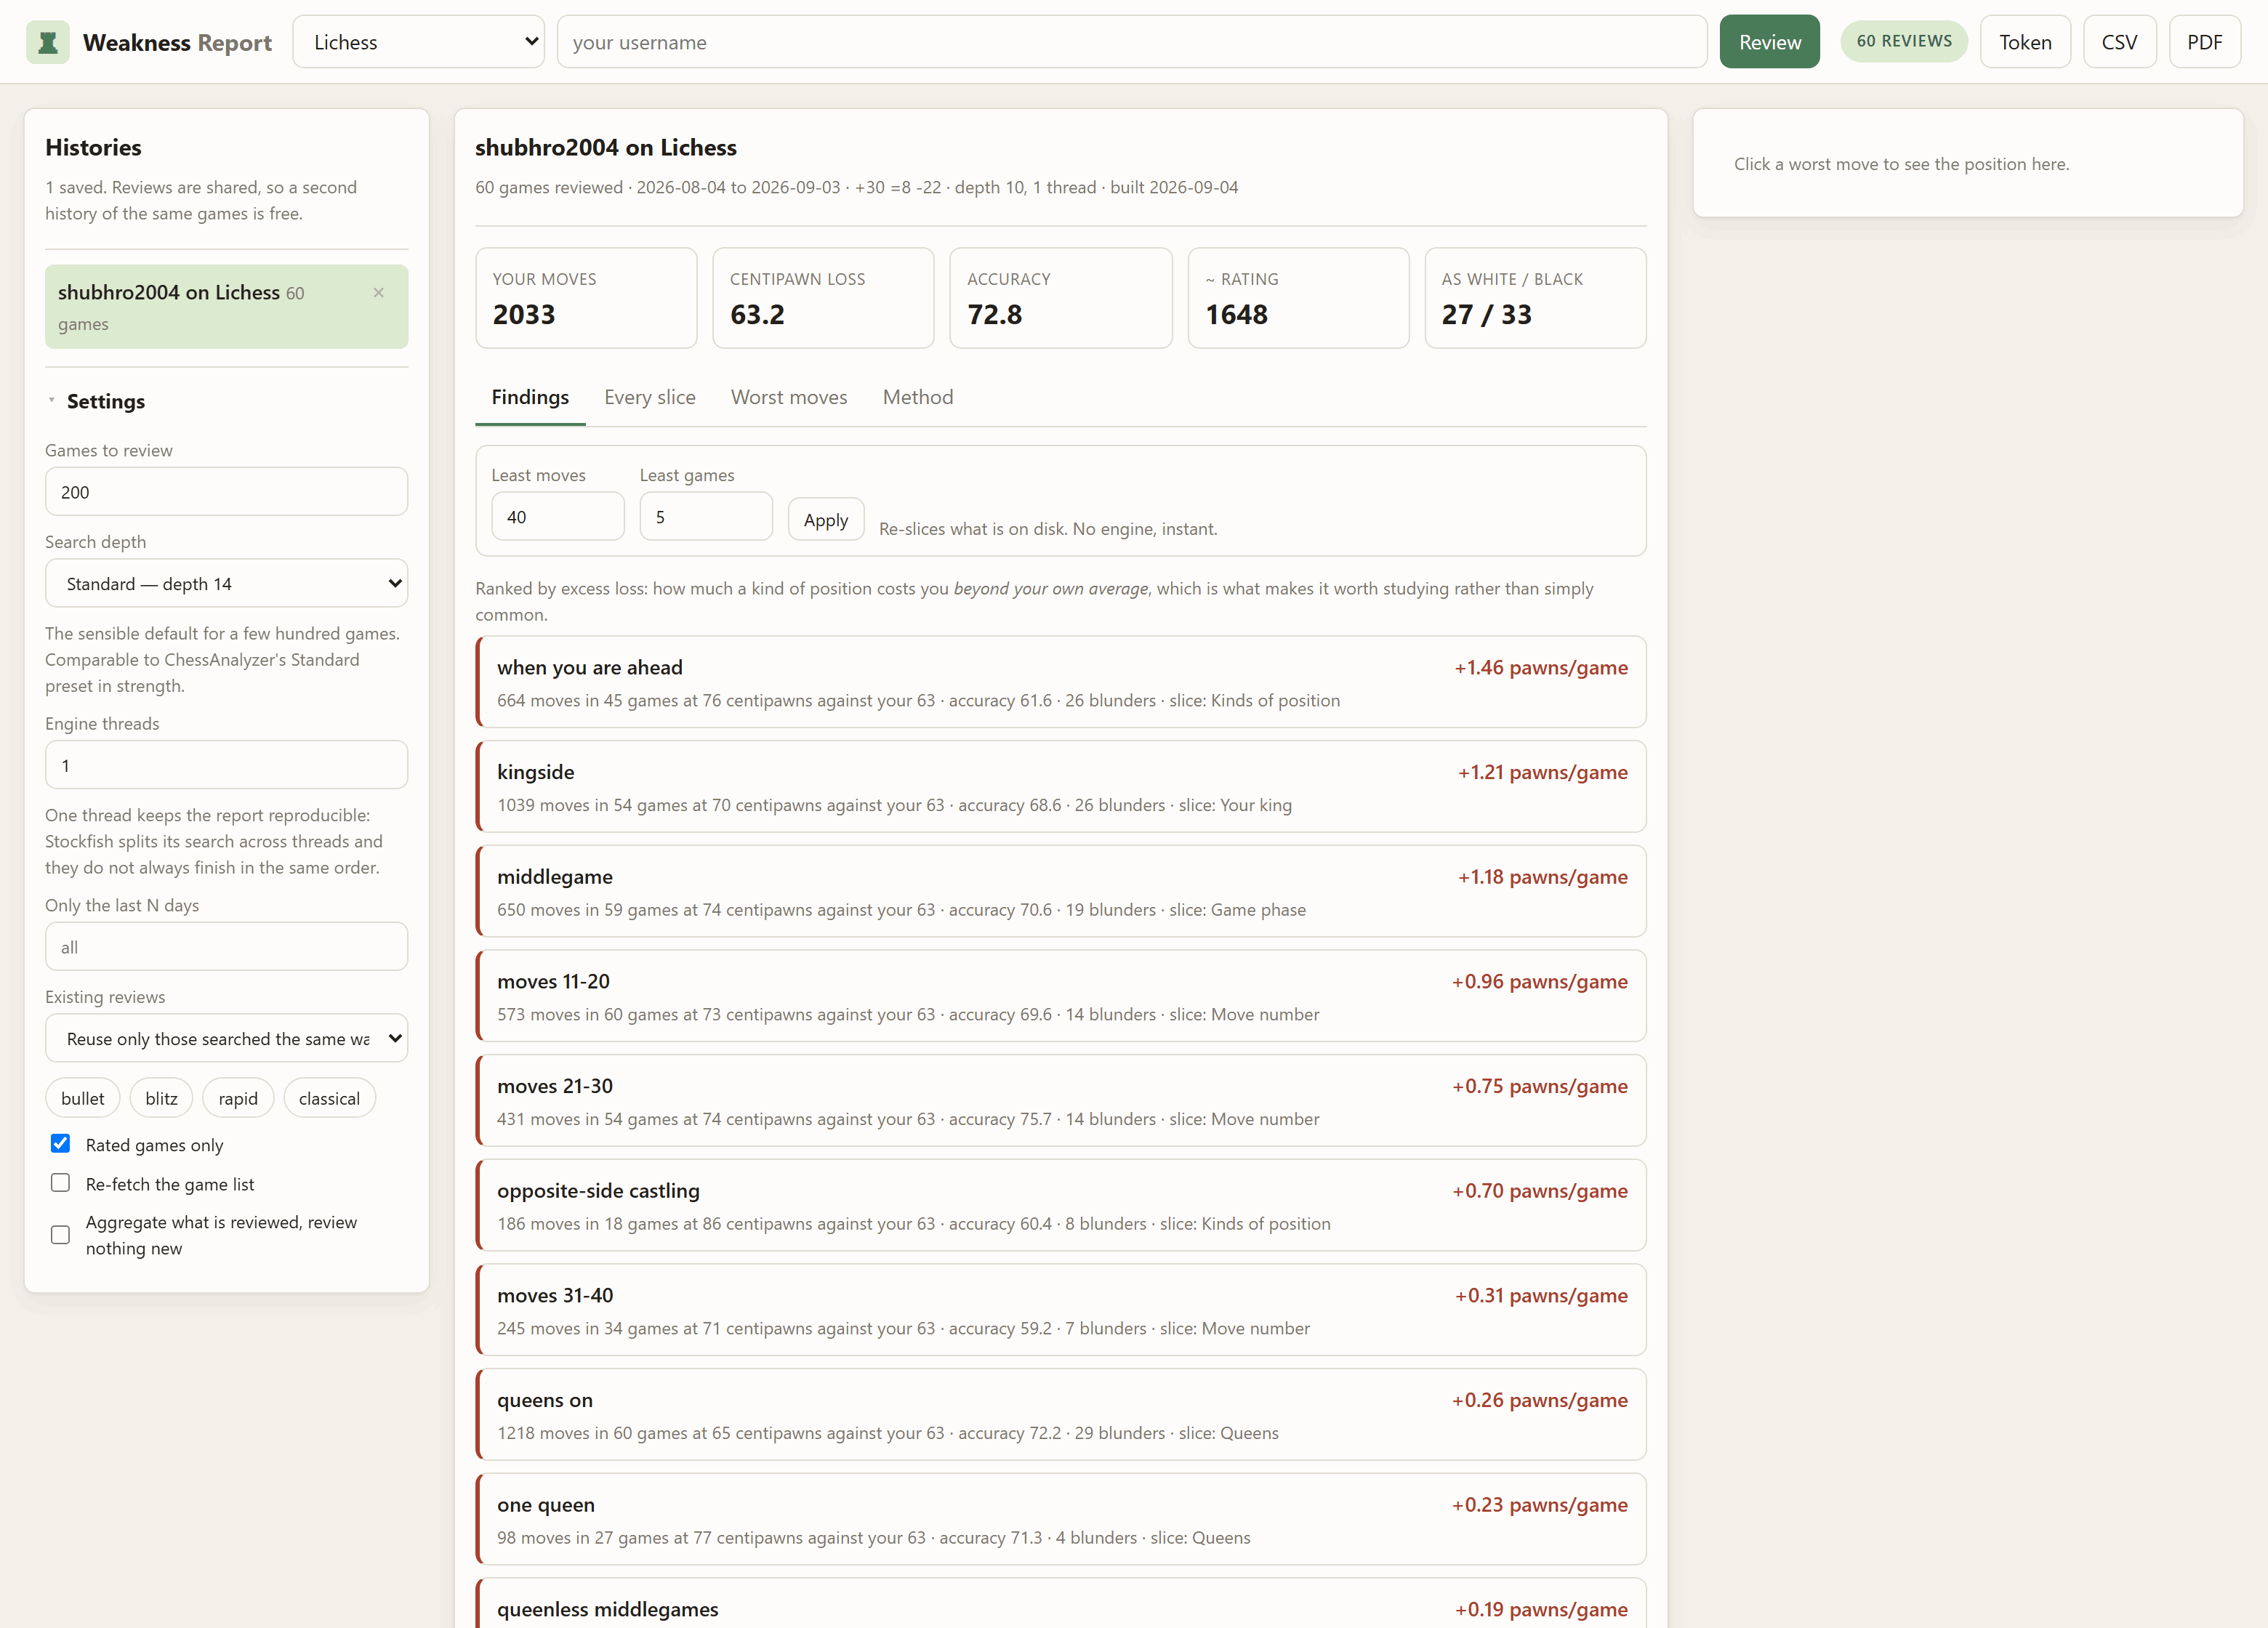Image resolution: width=2268 pixels, height=1628 pixels.
Task: Open the when you are ahead finding
Action: coord(1061,682)
